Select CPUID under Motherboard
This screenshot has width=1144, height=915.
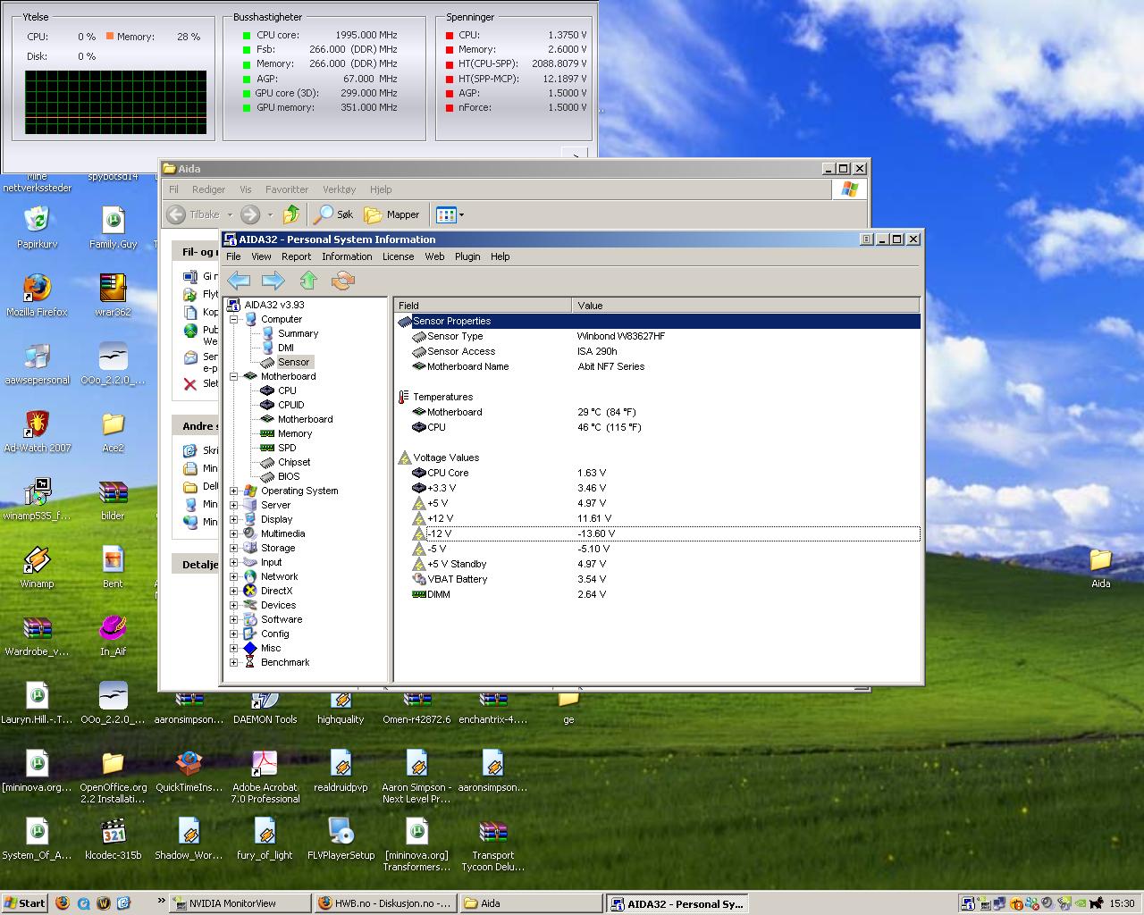(290, 405)
